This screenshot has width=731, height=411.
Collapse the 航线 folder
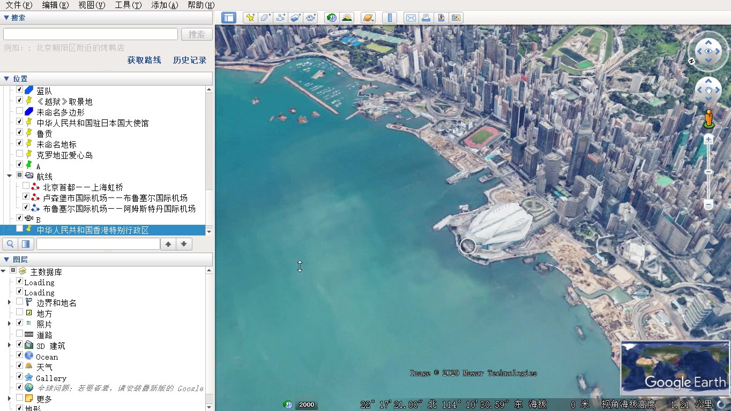click(9, 176)
